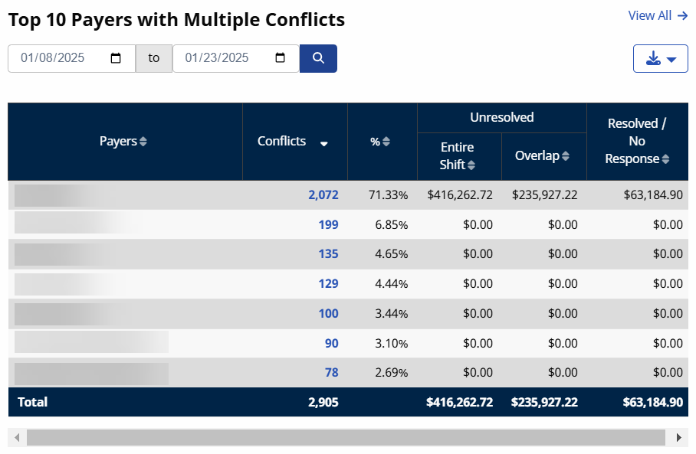Image resolution: width=696 pixels, height=454 pixels.
Task: Click the horizontal scrollbar below the table
Action: (x=345, y=437)
